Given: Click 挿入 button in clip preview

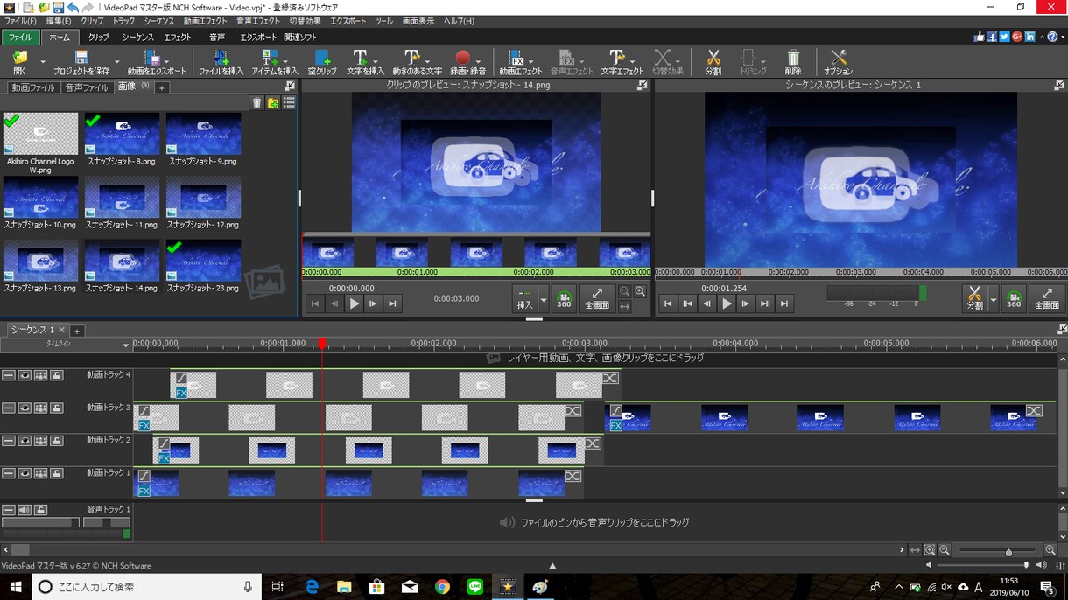Looking at the screenshot, I should point(525,299).
